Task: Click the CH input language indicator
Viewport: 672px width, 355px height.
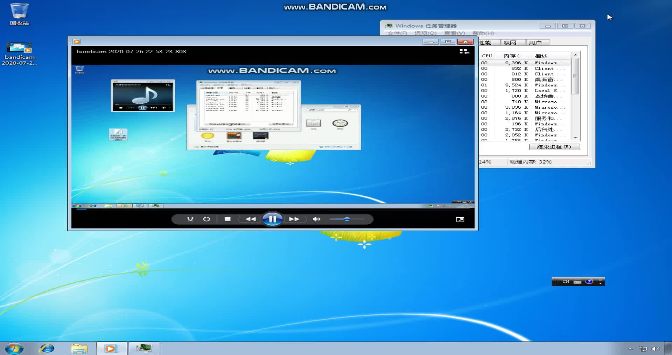Action: (566, 282)
